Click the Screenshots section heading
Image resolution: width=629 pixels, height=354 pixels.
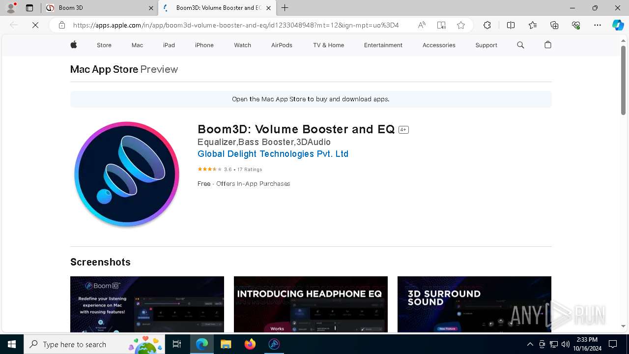[100, 262]
